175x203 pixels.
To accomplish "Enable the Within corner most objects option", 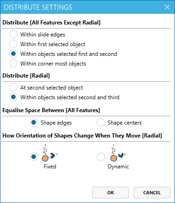I will [x=13, y=63].
